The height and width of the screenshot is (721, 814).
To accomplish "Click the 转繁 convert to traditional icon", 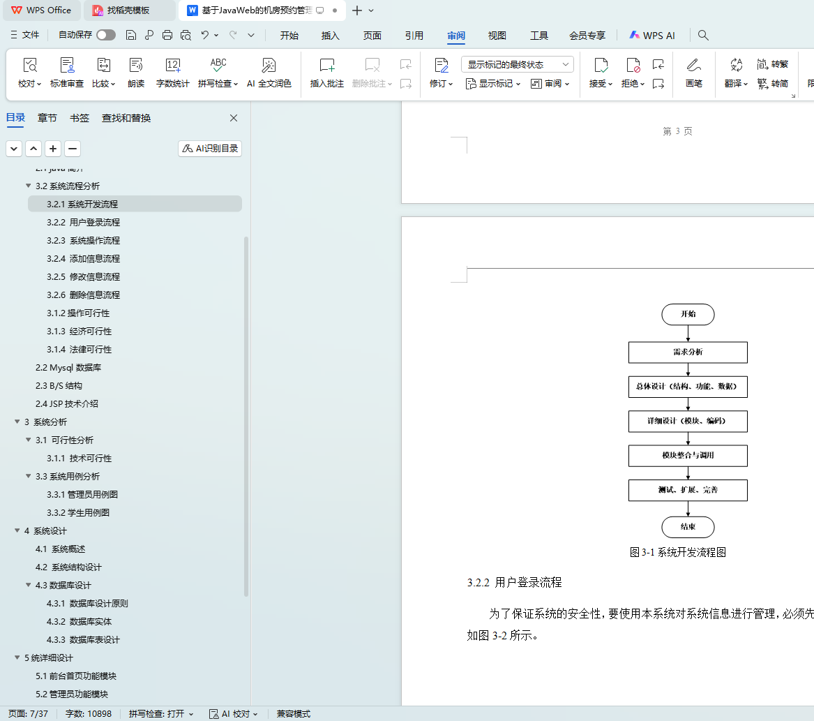I will pyautogui.click(x=772, y=64).
